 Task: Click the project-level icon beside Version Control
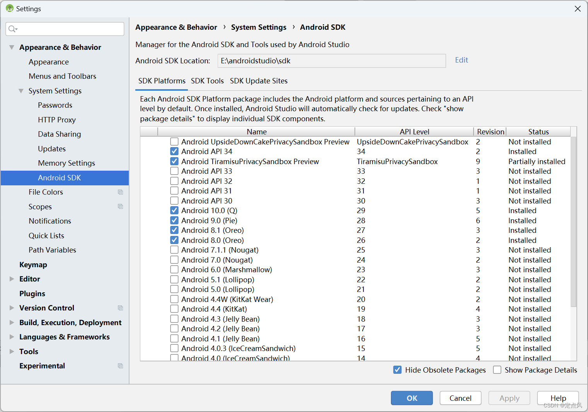[x=120, y=308]
